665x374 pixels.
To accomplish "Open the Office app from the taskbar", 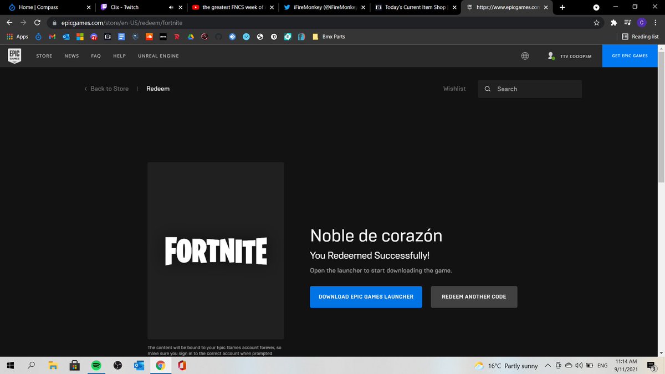I will click(182, 366).
